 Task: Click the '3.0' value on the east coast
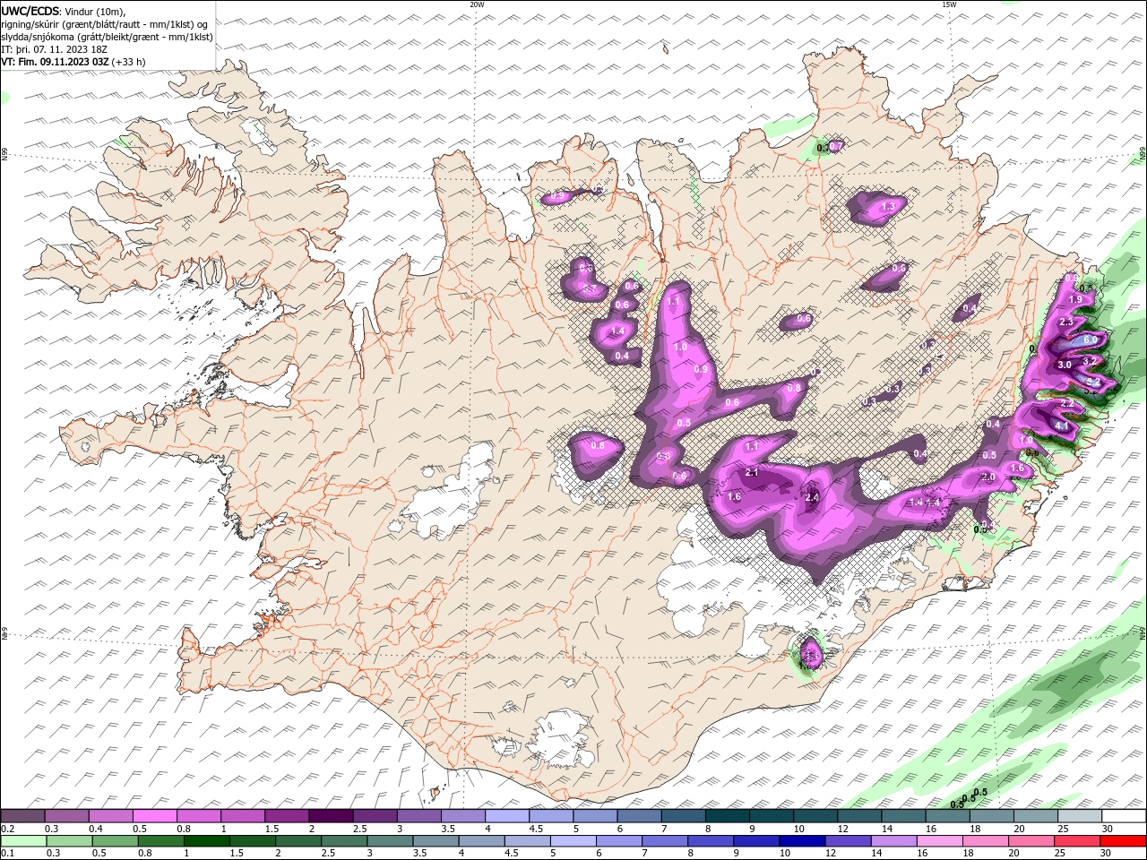pos(1065,365)
